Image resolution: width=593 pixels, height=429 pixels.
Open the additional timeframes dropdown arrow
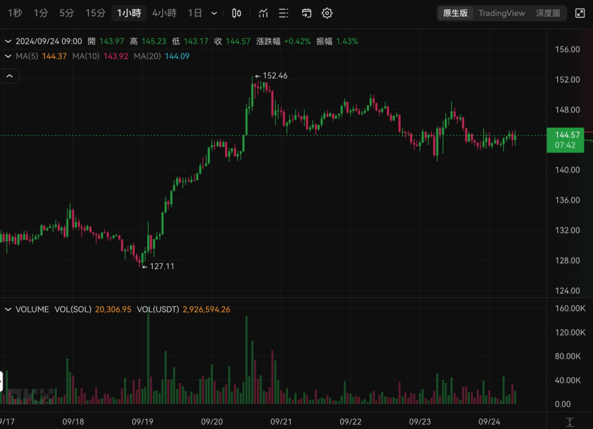pyautogui.click(x=214, y=13)
